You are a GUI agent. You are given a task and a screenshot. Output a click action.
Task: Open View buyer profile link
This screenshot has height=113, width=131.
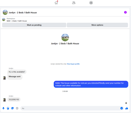click(73, 64)
